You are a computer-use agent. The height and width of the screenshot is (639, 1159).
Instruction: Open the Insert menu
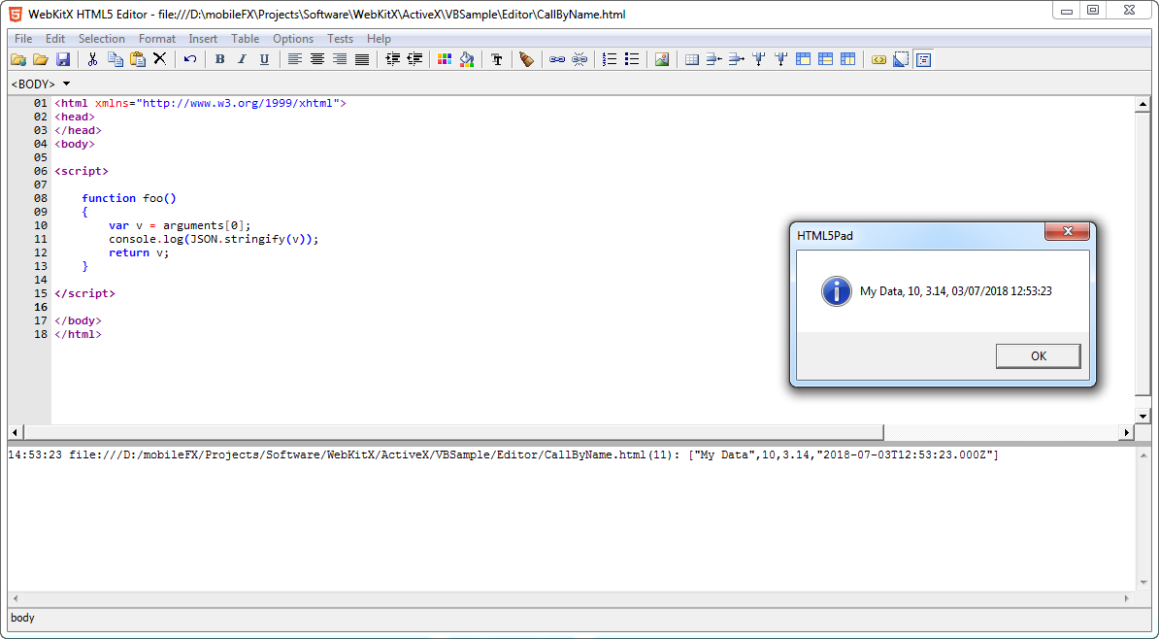point(203,39)
